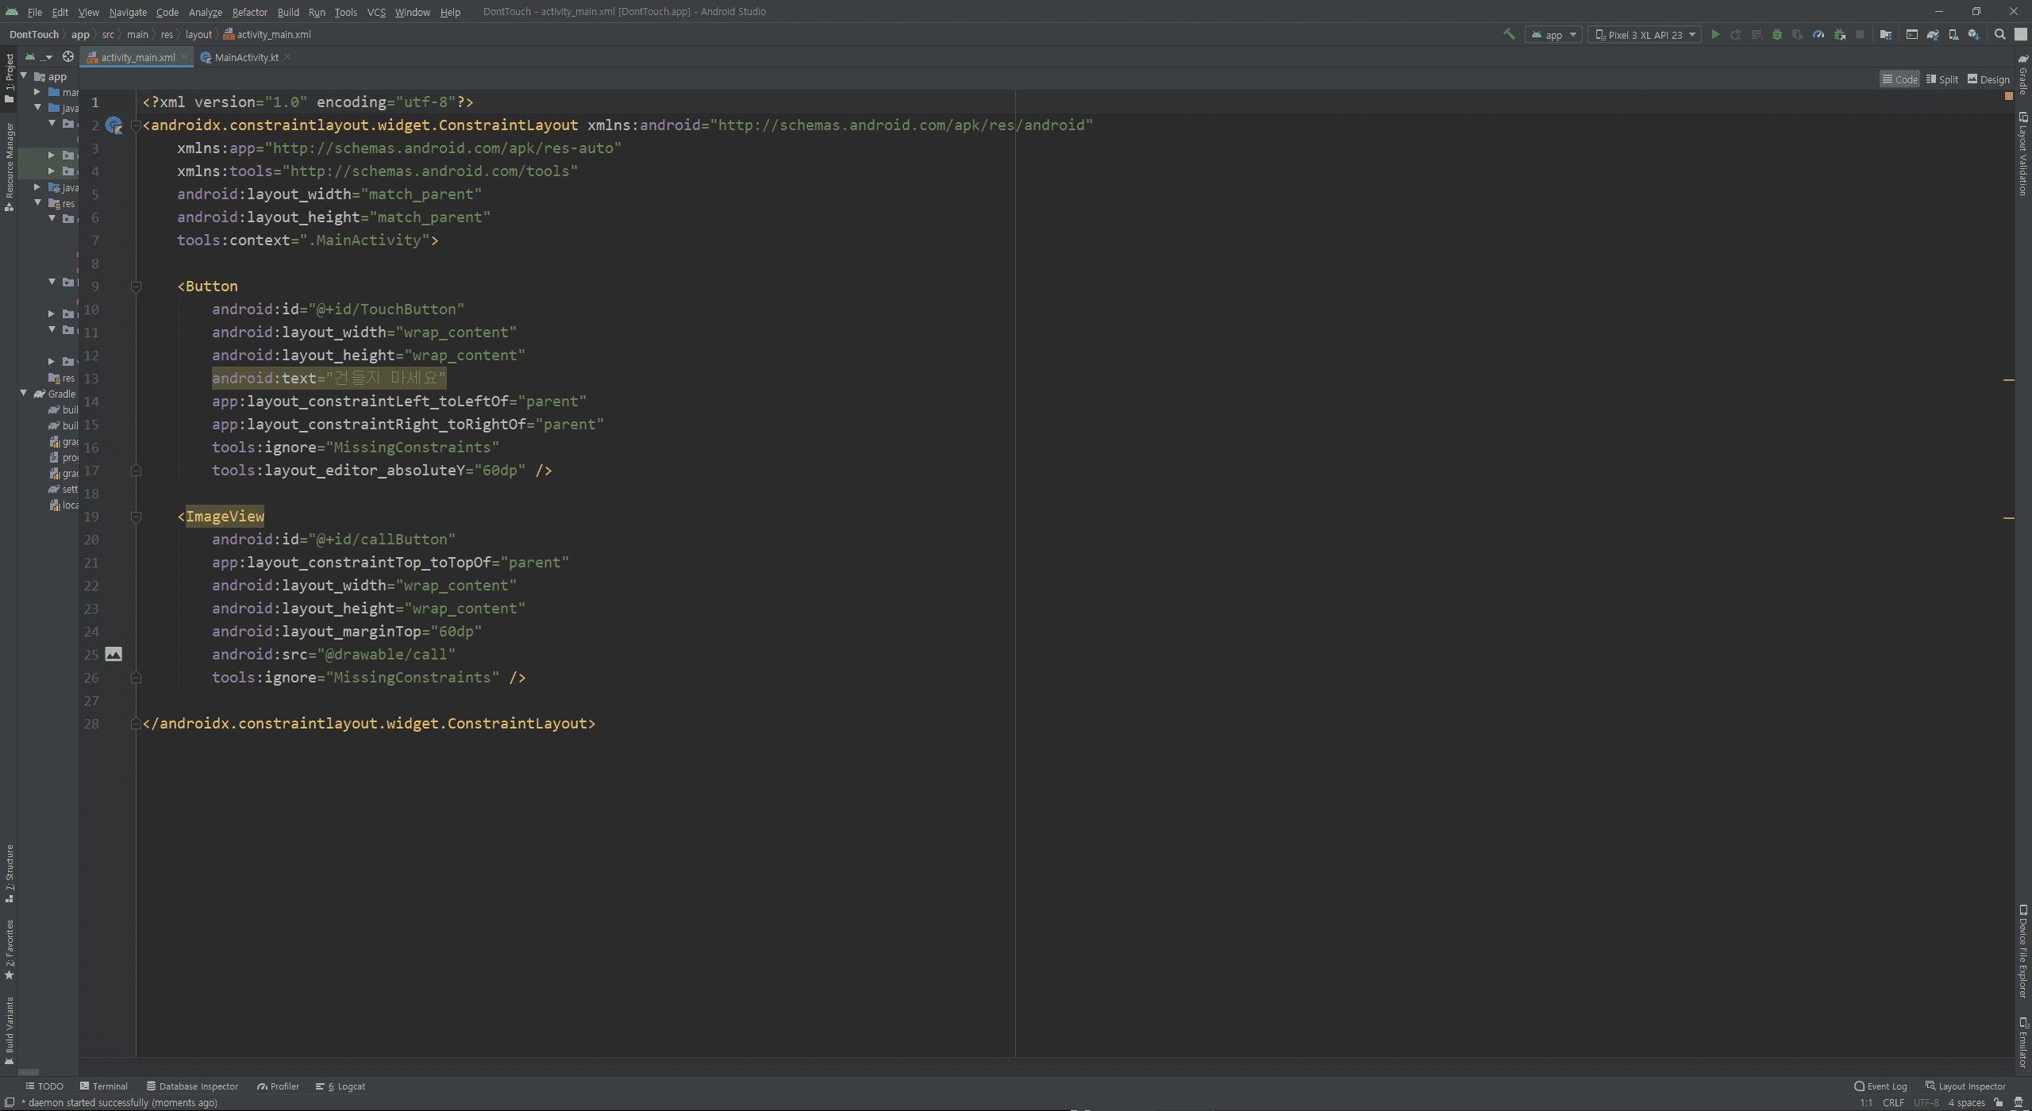The height and width of the screenshot is (1111, 2032).
Task: Open the app run configuration dropdown
Action: coord(1553,35)
